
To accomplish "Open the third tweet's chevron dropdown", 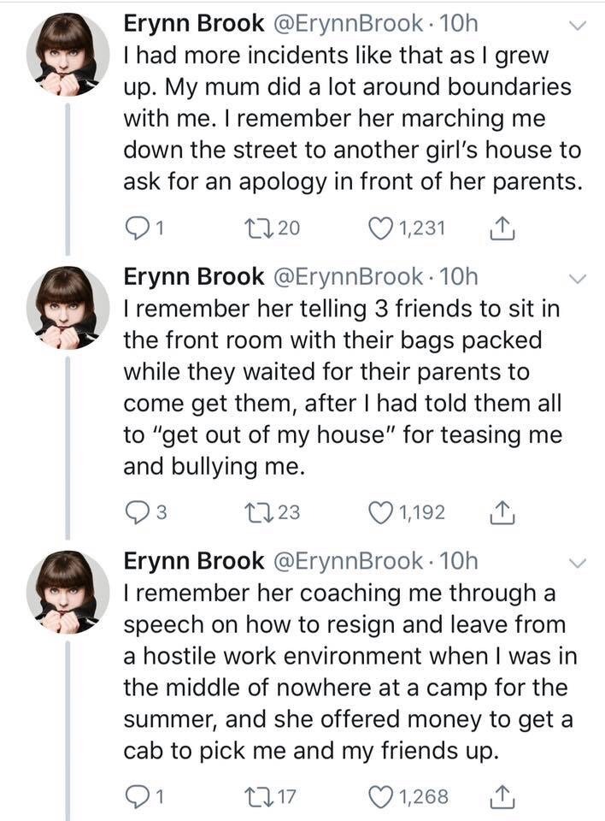I will (x=579, y=563).
